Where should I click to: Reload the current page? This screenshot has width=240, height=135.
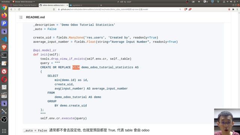point(19,9)
